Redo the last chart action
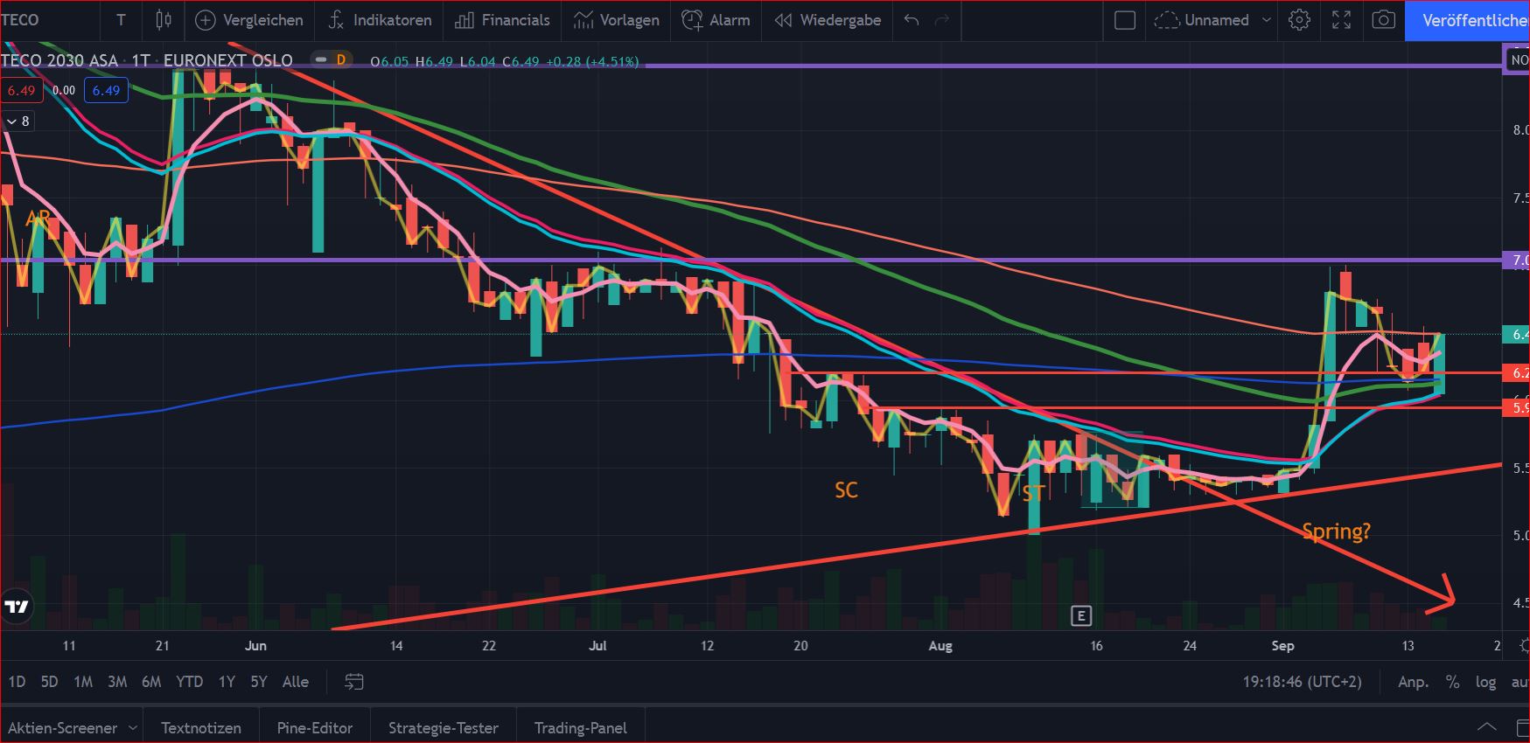 [942, 20]
